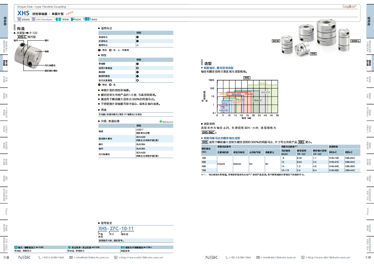Image resolution: width=374 pixels, height=264 pixels.
Task: Follow the P.956 page reference
Action: [97, 247]
